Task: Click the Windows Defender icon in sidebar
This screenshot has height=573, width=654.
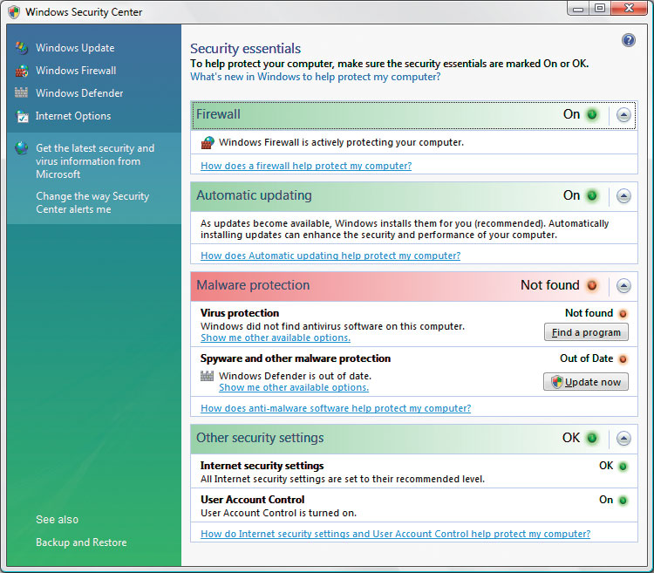Action: [x=22, y=93]
